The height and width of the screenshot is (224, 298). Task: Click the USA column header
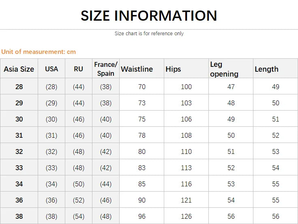click(x=51, y=69)
